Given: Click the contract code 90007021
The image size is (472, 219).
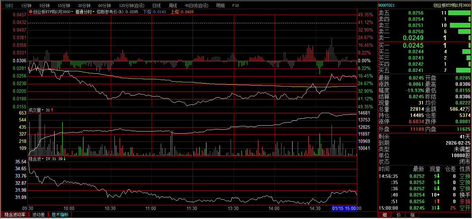Looking at the screenshot, I should (x=386, y=5).
